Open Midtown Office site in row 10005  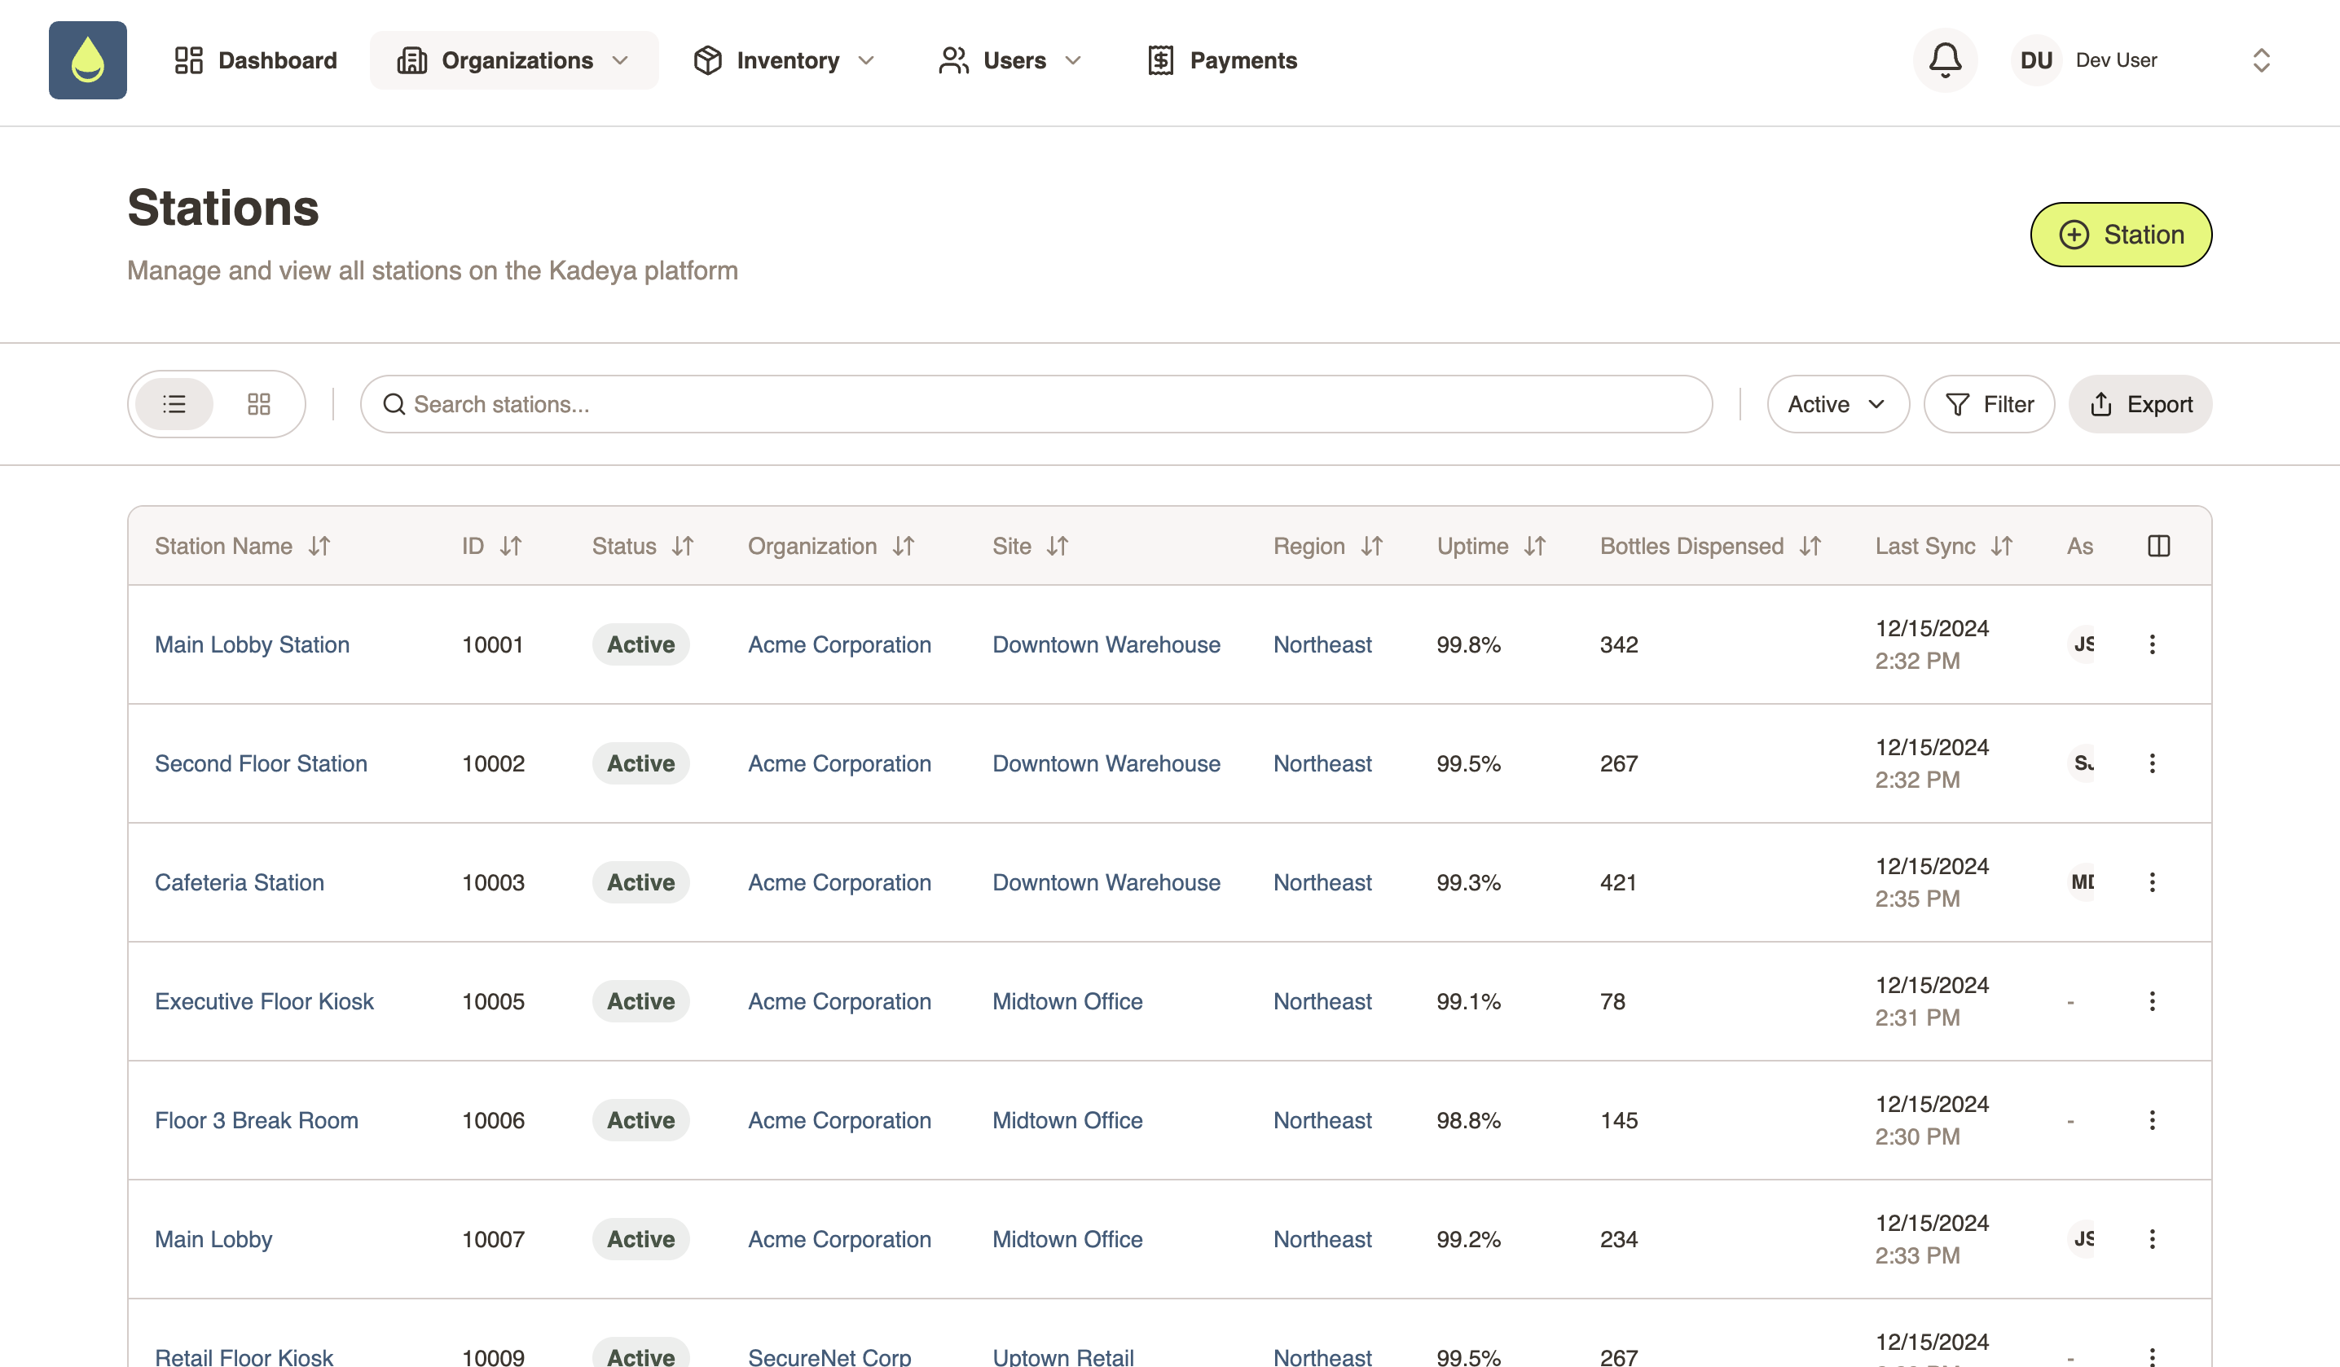(x=1067, y=1001)
